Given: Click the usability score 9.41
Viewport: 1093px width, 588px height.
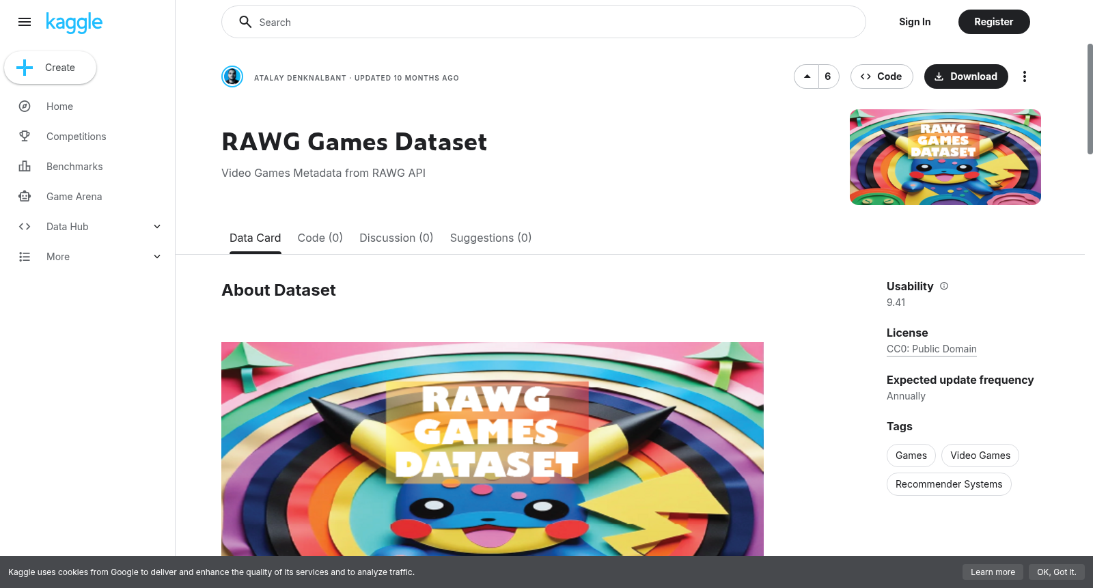Looking at the screenshot, I should 896,303.
